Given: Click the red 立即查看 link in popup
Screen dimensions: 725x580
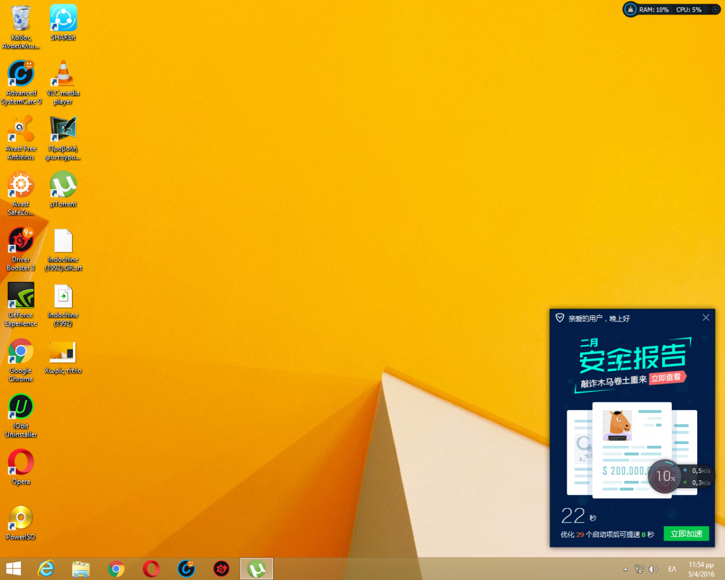Looking at the screenshot, I should [x=668, y=378].
